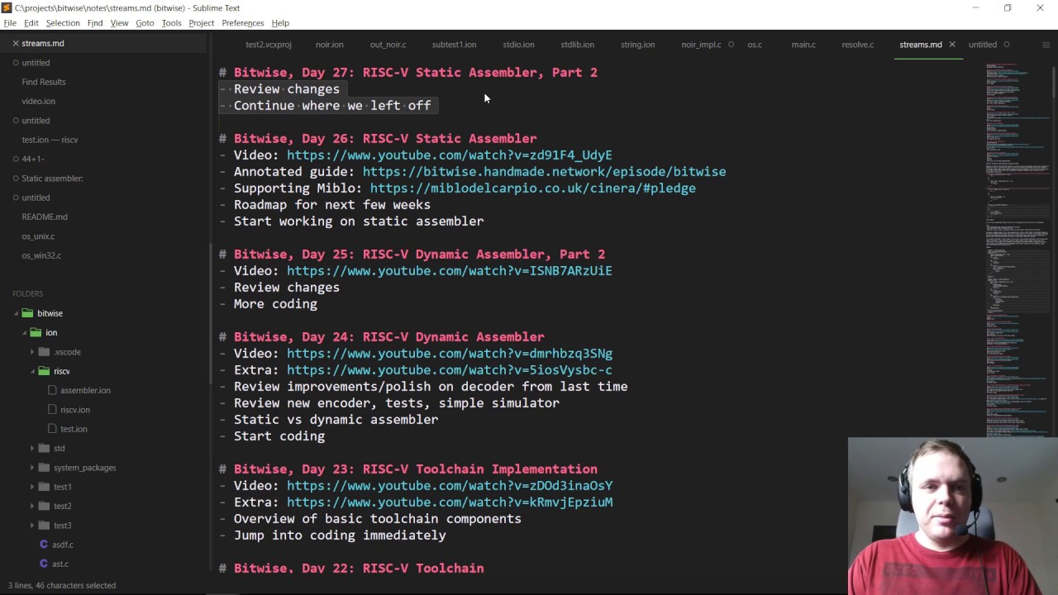Image resolution: width=1058 pixels, height=595 pixels.
Task: Click the heading 'Bitwise, Day 23: RISC-V Toolchain Implementation'
Action: pyautogui.click(x=416, y=469)
